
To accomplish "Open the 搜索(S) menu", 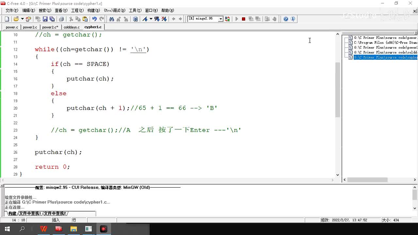I will point(45,10).
